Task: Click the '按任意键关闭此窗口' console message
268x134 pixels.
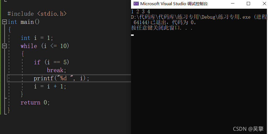Action: pos(162,28)
